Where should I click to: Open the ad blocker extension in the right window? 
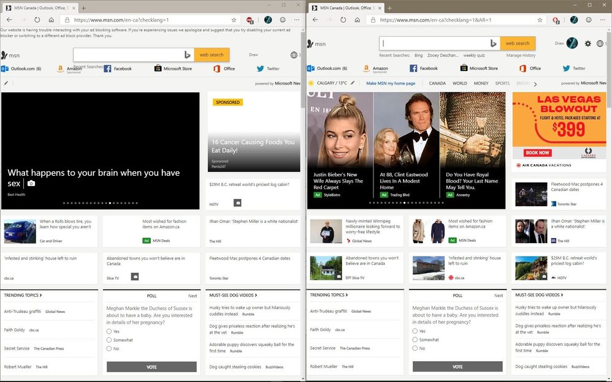point(556,20)
